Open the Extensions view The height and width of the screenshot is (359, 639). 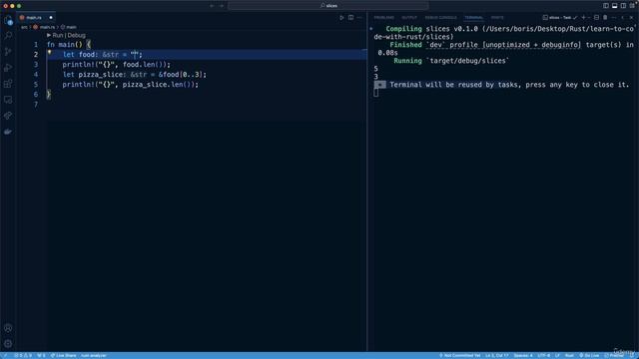tap(8, 84)
